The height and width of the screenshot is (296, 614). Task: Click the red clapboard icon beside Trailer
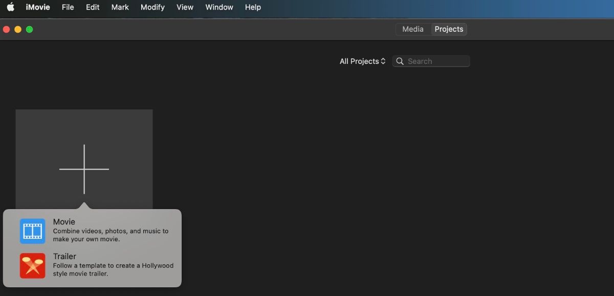click(32, 265)
